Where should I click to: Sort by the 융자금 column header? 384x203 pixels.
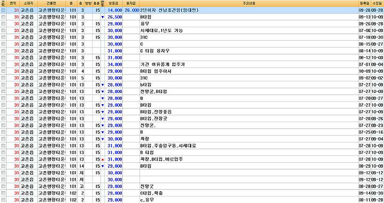(131, 3)
